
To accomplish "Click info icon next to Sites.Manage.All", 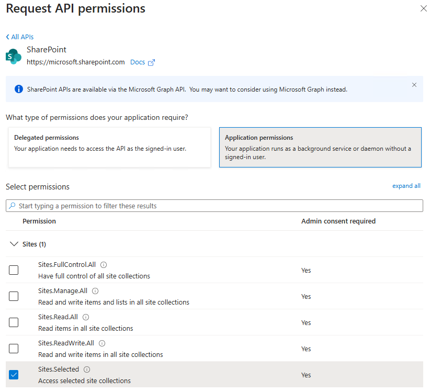I will pyautogui.click(x=95, y=291).
